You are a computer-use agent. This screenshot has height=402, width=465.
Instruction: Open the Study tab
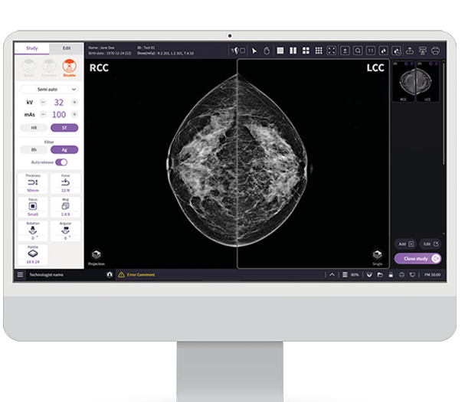(x=32, y=48)
